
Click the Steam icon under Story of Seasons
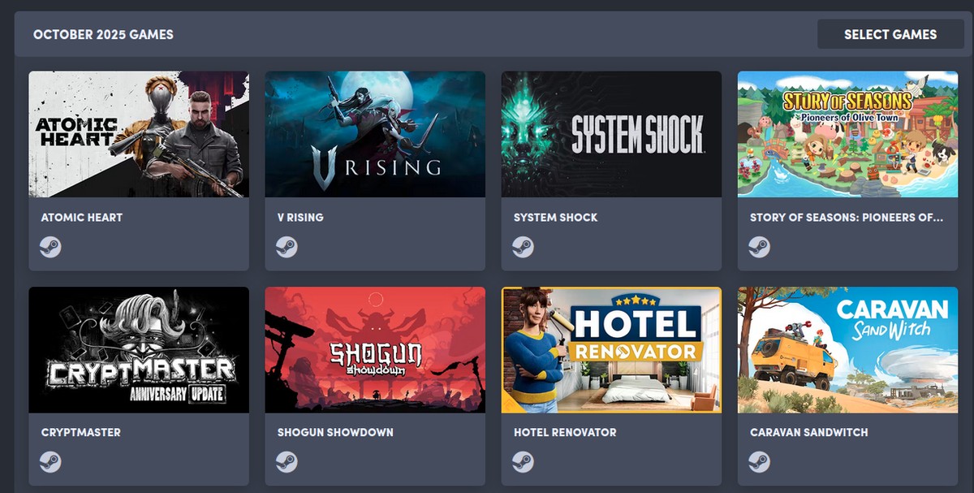[x=759, y=247]
